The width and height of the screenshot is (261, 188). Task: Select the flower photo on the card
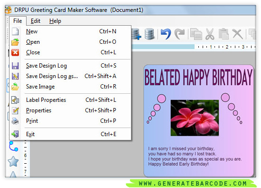coord(195,118)
